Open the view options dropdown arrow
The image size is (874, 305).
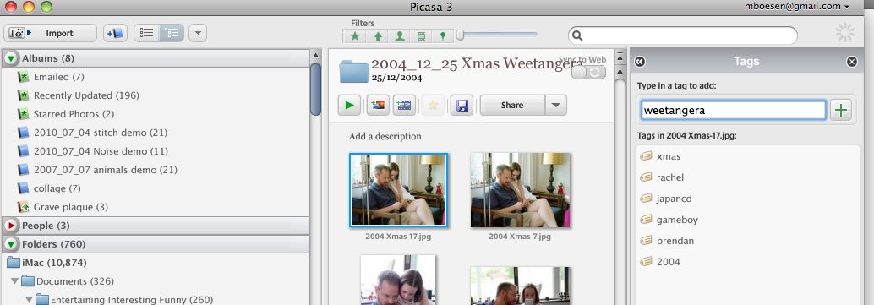(197, 33)
